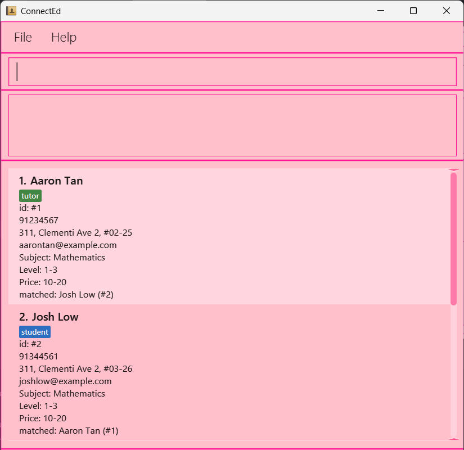The height and width of the screenshot is (450, 464).
Task: Click the ConnectEd app icon in title bar
Action: (x=11, y=11)
